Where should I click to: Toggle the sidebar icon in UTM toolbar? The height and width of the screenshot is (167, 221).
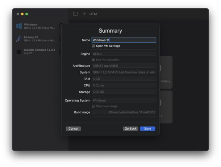click(75, 14)
